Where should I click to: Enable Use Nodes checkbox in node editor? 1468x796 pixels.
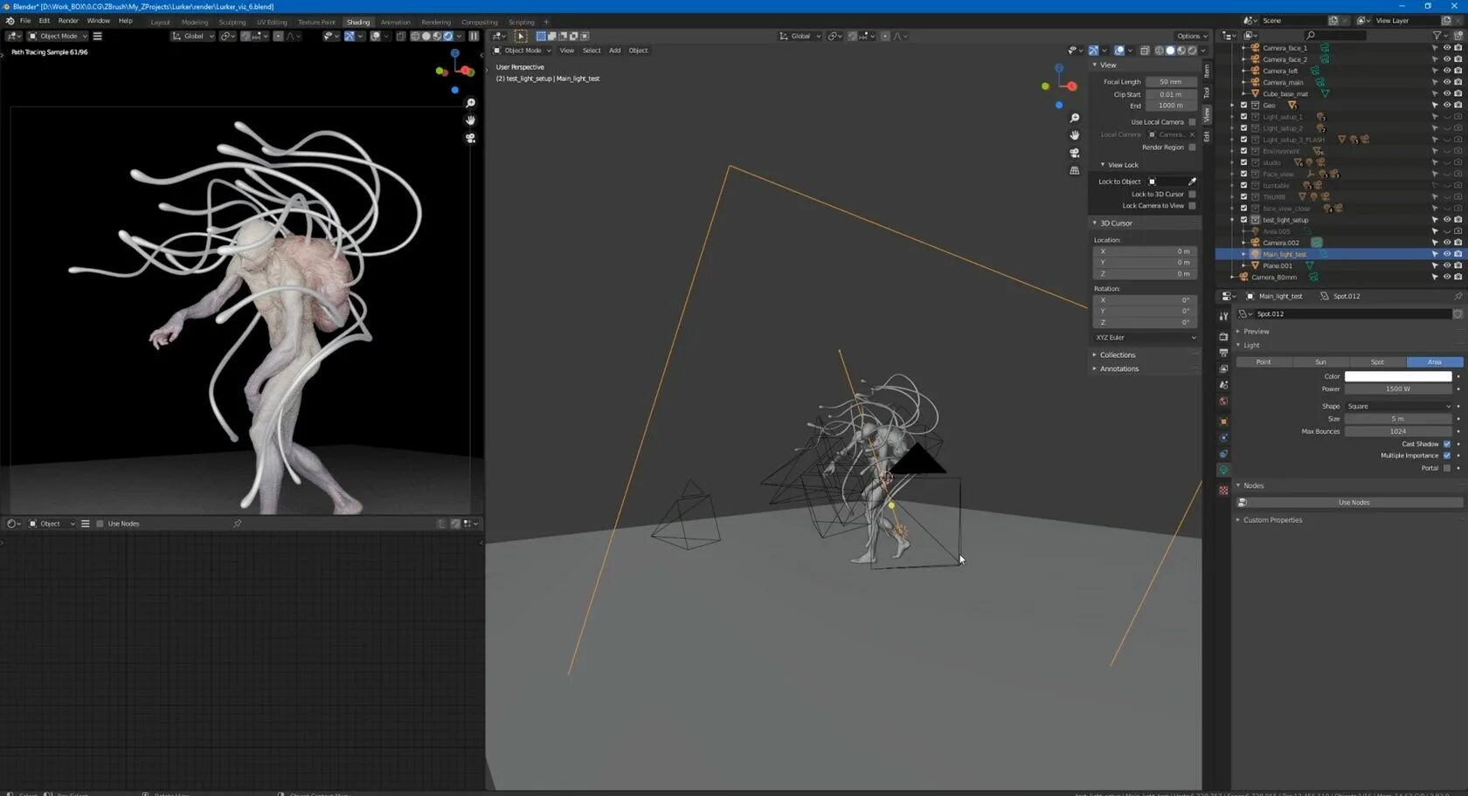point(100,524)
